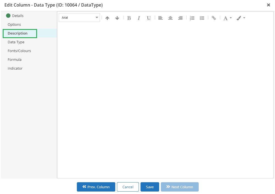Align text right
275x194 pixels.
tap(180, 18)
